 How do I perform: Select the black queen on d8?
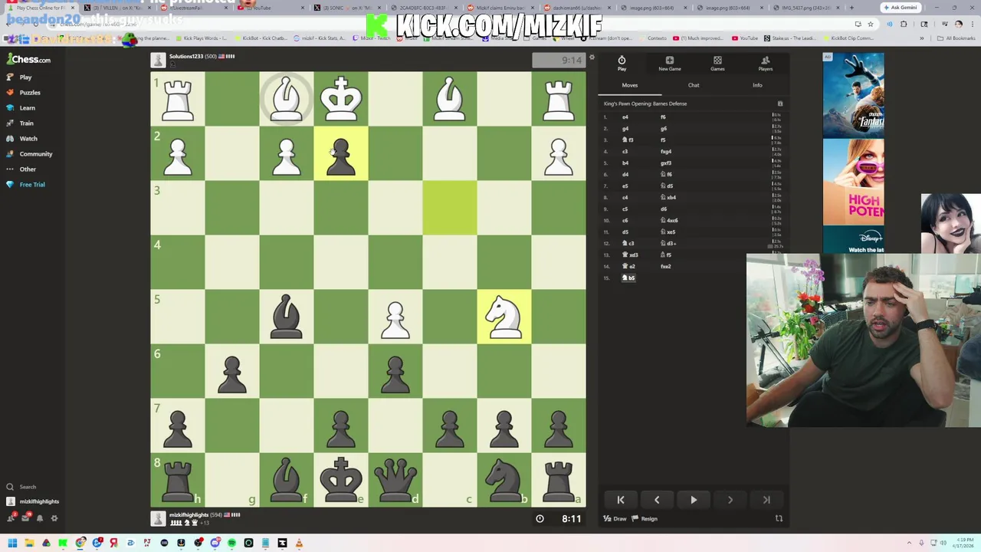395,480
